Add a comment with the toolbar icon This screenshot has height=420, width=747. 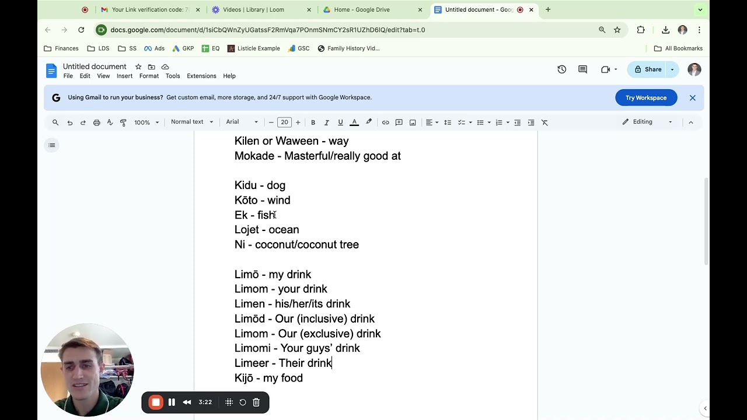coord(399,123)
